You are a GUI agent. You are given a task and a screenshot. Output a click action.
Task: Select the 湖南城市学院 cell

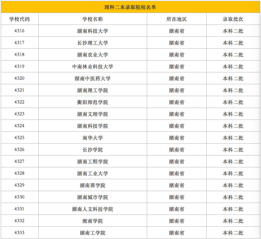click(x=92, y=197)
